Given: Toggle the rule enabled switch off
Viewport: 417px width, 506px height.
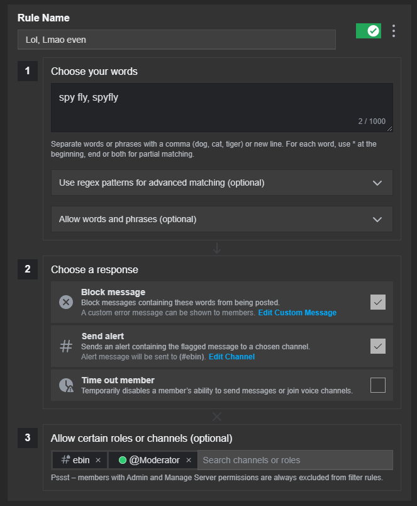Looking at the screenshot, I should 369,31.
